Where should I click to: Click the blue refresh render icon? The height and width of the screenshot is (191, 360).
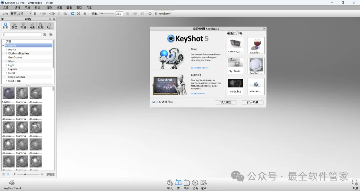73,14
